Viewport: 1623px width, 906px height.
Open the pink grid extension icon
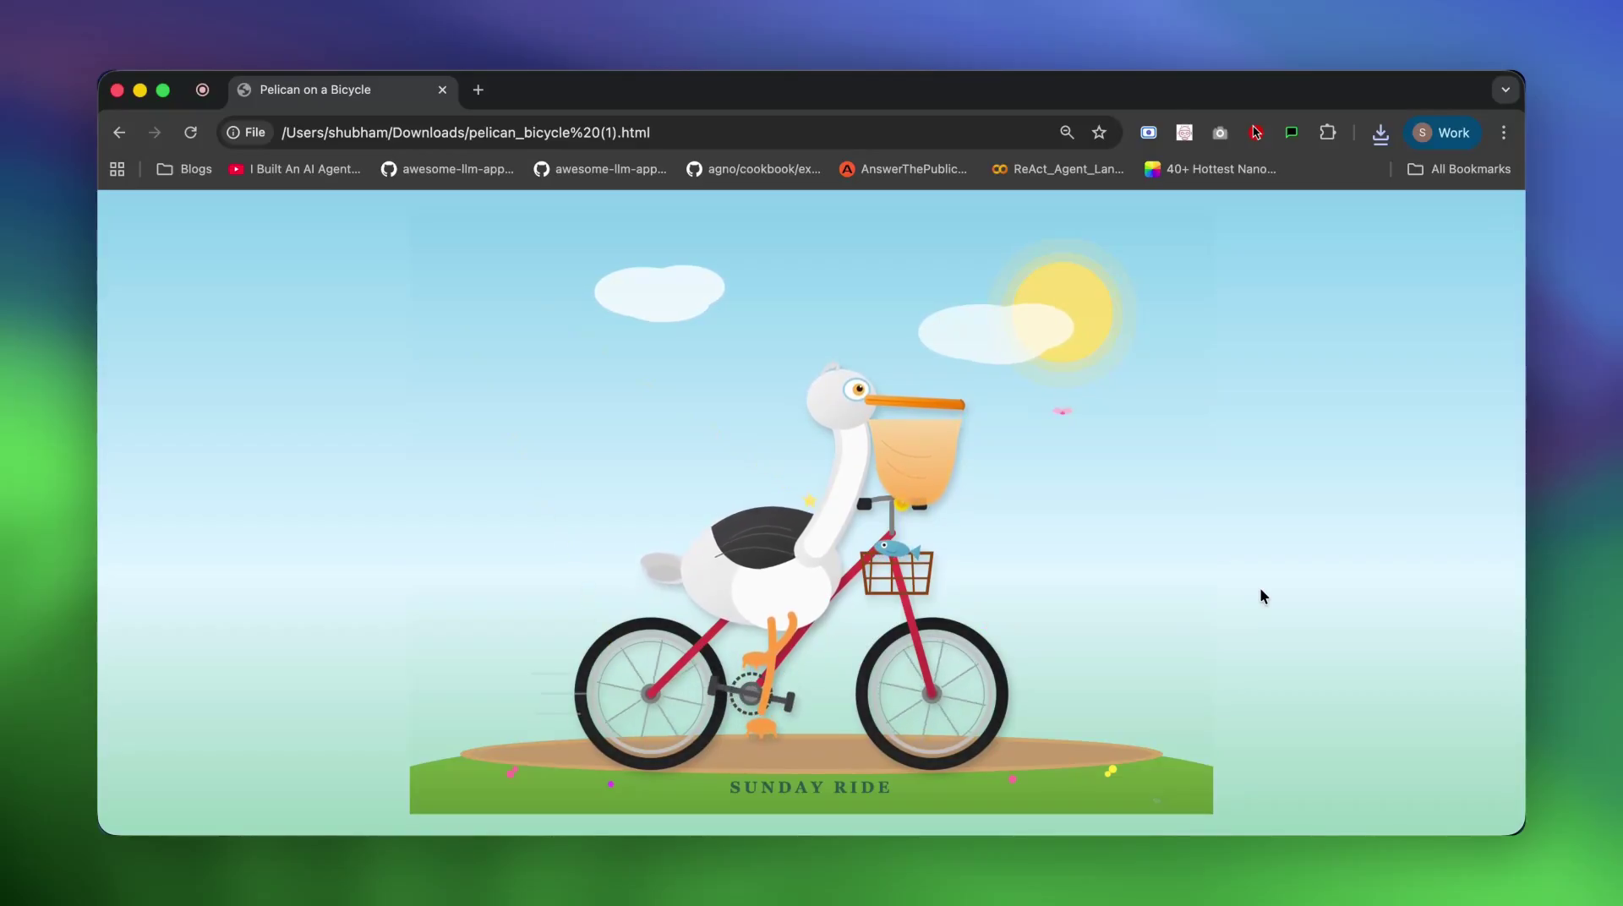1184,133
